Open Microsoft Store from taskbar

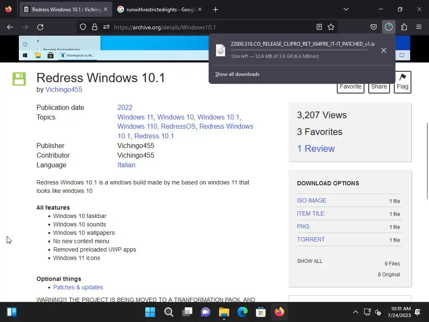(261, 312)
